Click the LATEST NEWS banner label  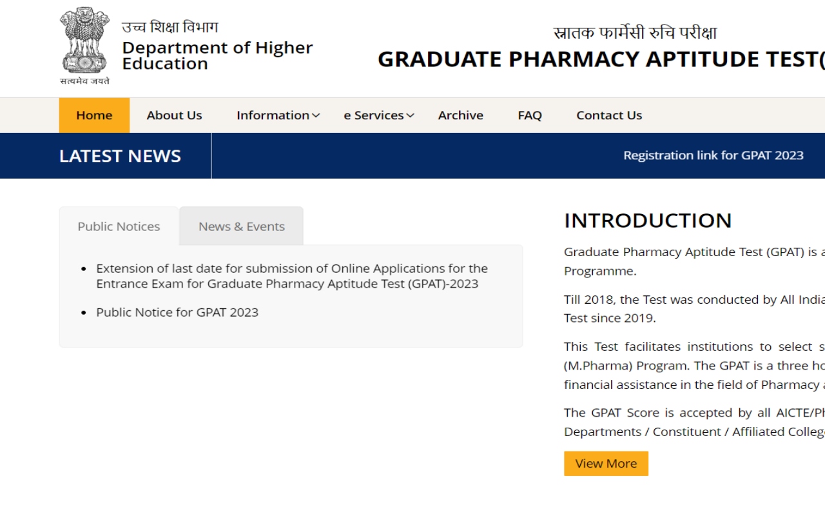(x=120, y=156)
